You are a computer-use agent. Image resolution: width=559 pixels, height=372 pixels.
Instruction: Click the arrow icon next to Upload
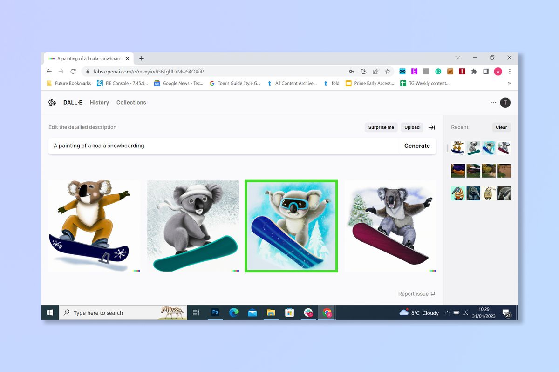(431, 127)
